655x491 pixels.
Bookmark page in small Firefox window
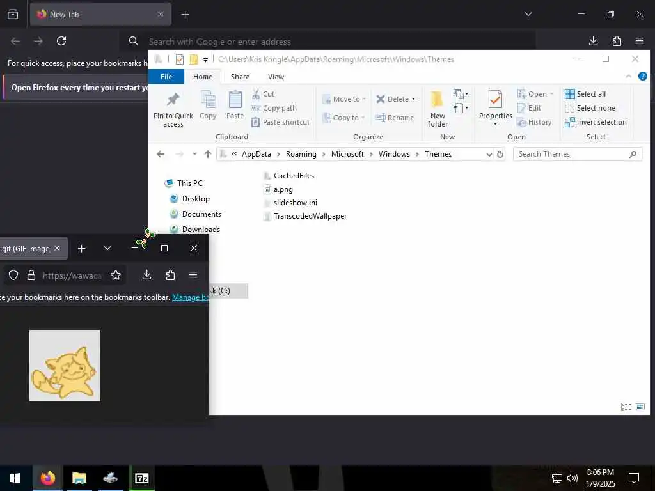(116, 275)
